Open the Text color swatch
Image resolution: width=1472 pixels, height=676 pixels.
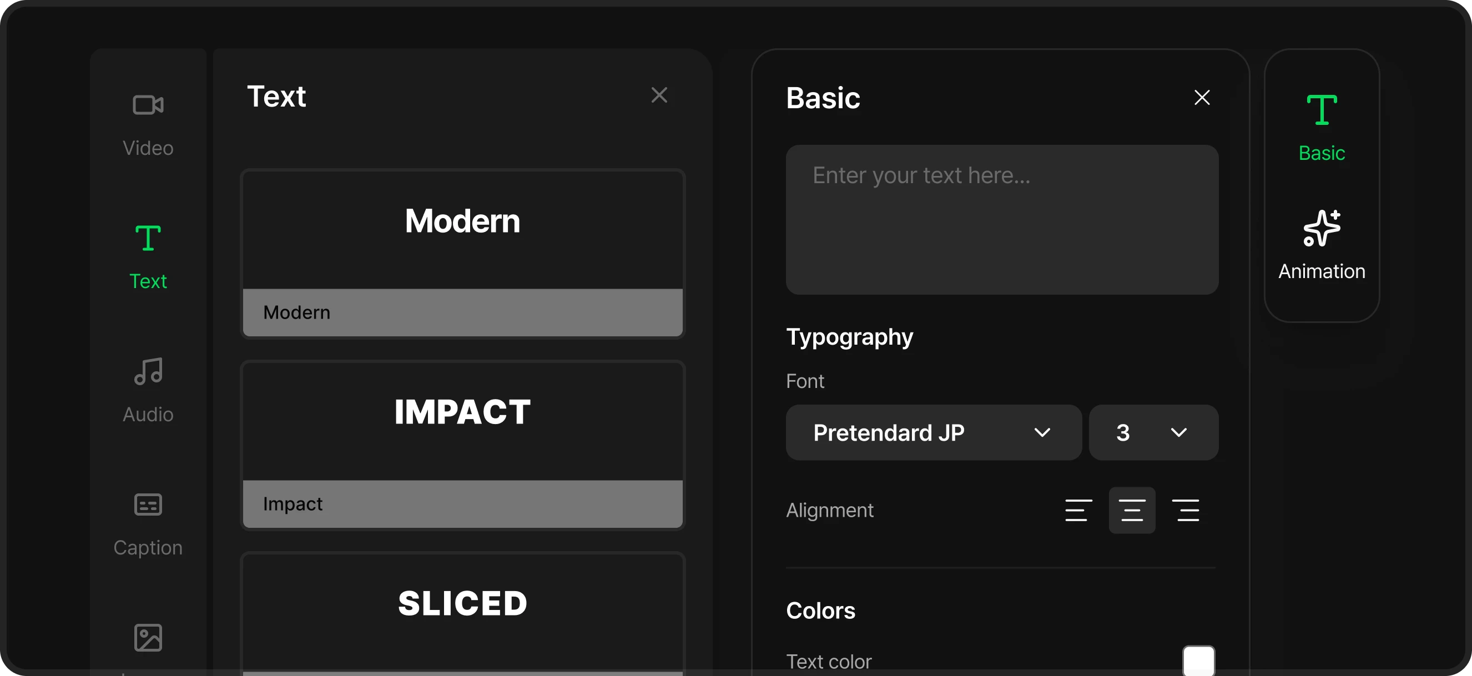1198,660
